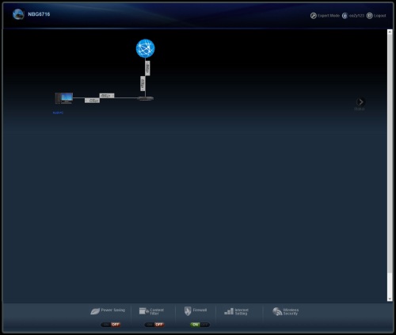Toggle the Power Saving ON/OFF switch

pyautogui.click(x=111, y=325)
